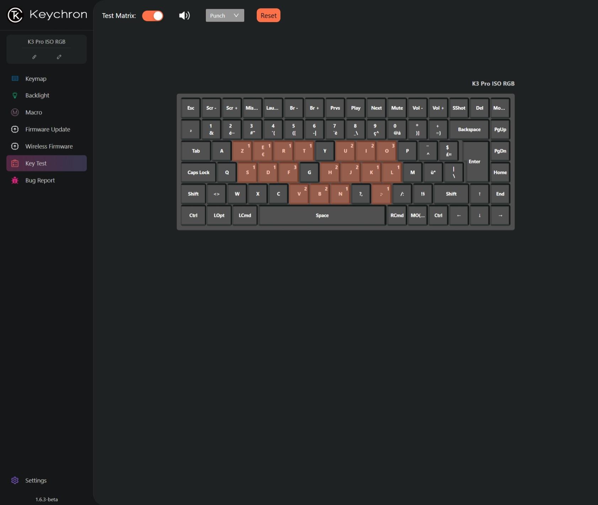Open Bug Report via its bug icon
Image resolution: width=598 pixels, height=505 pixels.
click(x=15, y=180)
